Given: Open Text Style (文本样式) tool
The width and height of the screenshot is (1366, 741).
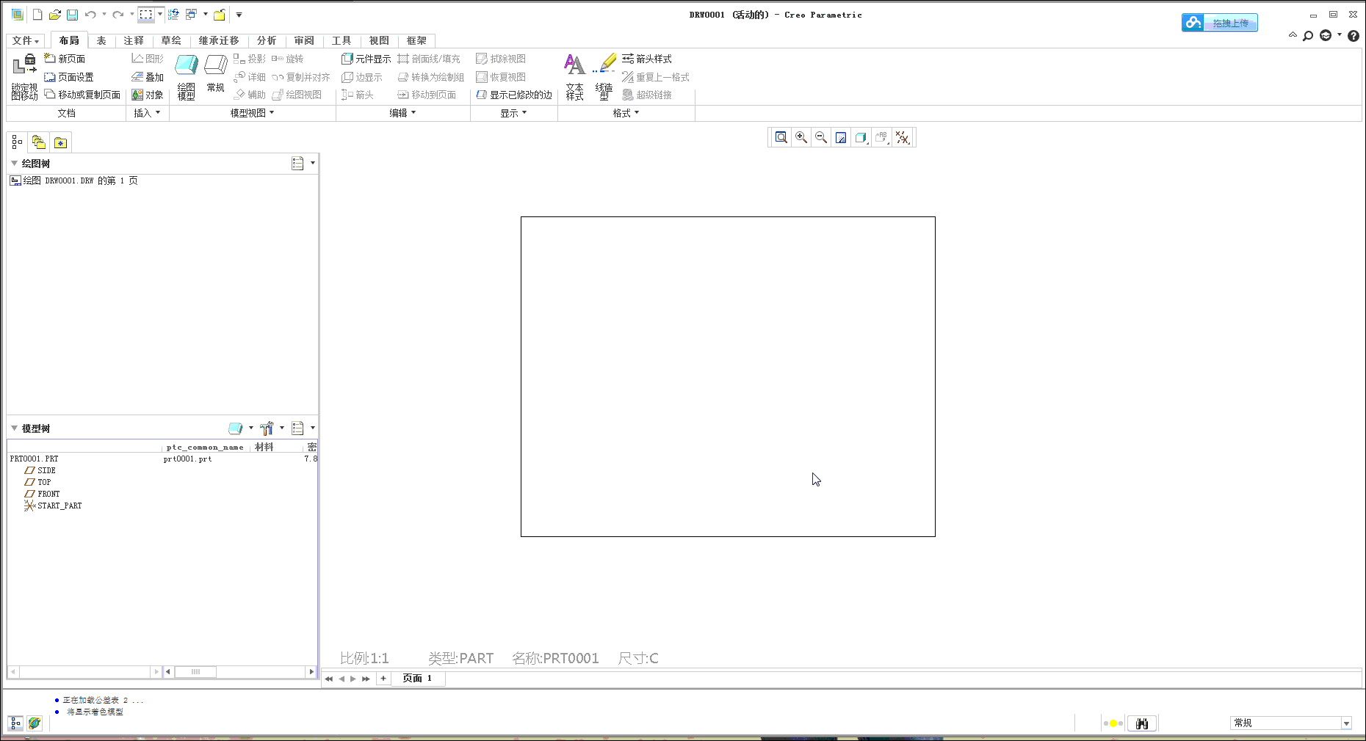Looking at the screenshot, I should coord(574,77).
